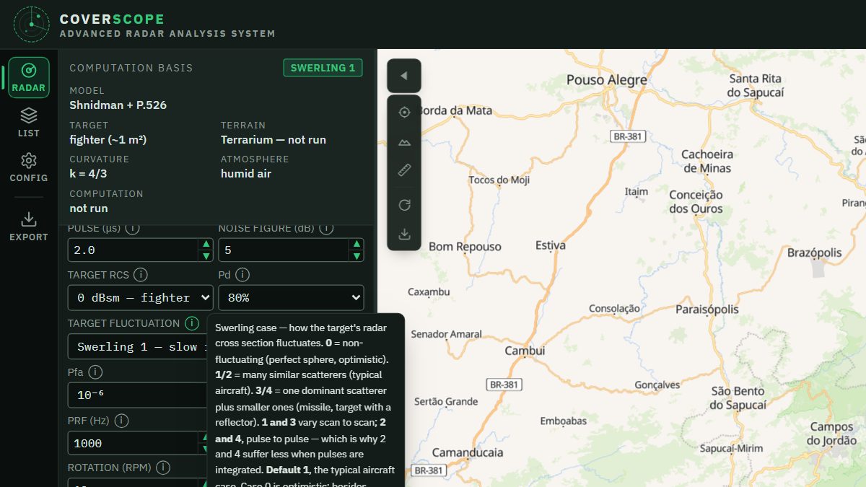Screen dimensions: 866x487
Task: Click the atmosphere value "humid air"
Action: [246, 173]
